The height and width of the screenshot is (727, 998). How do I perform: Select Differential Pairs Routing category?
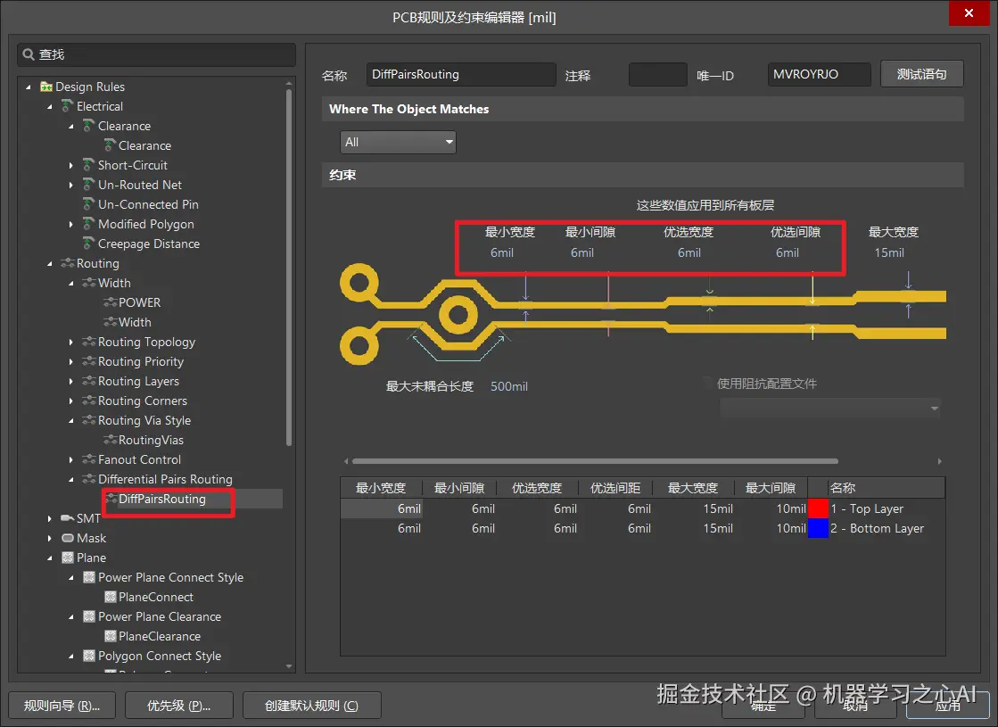click(x=165, y=479)
